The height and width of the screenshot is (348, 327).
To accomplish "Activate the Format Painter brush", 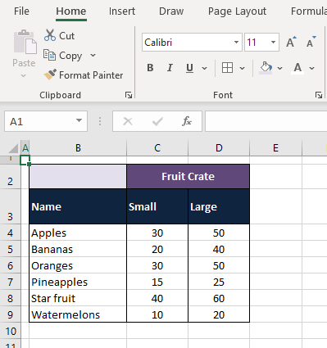I will click(x=84, y=75).
